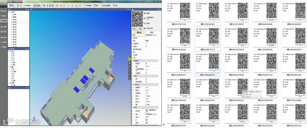Screen dimensions: 307x128
Task: Open the green highlighted 模型视图 sidebar item
Action: click(x=4, y=21)
